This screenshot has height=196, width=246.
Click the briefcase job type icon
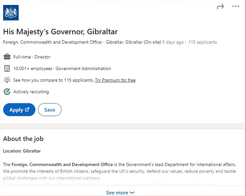click(7, 57)
